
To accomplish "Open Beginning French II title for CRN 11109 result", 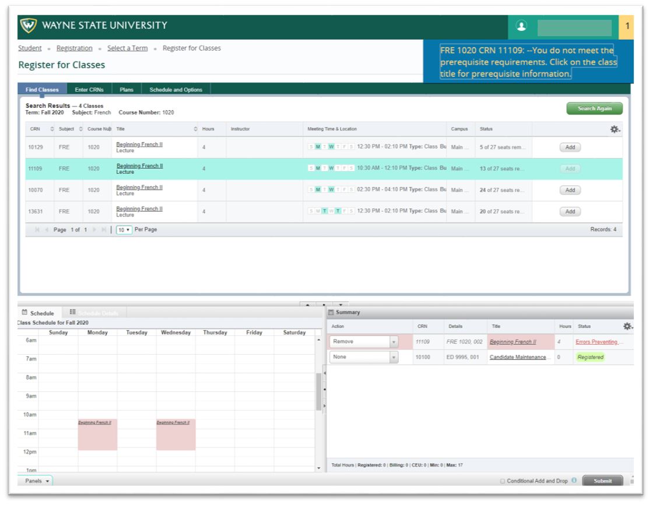I will click(x=139, y=166).
